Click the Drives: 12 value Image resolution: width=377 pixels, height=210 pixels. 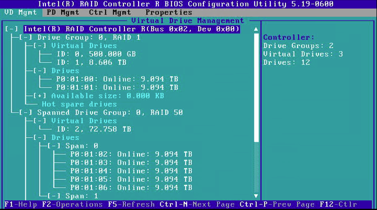286,63
